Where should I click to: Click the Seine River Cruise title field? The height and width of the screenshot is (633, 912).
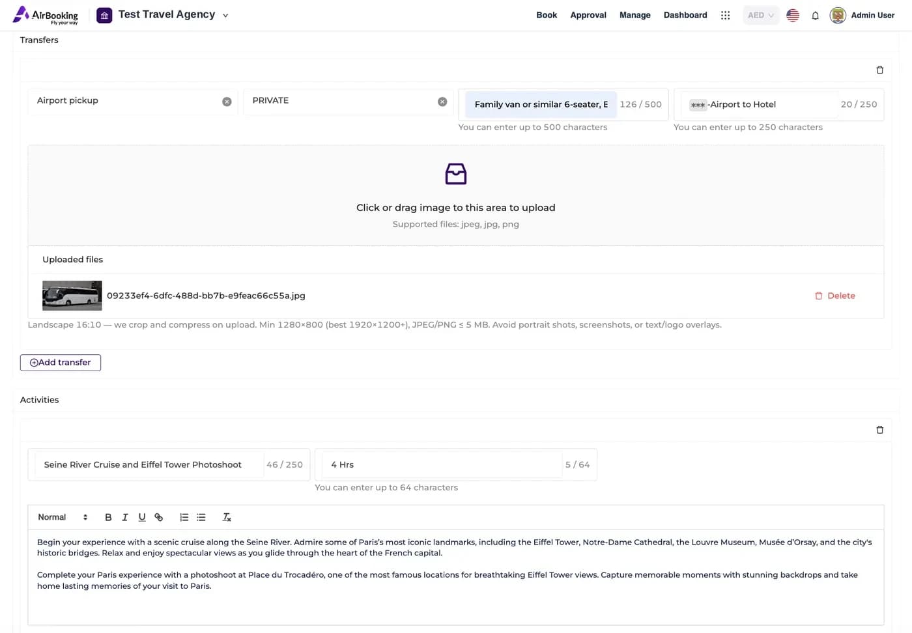click(x=149, y=464)
